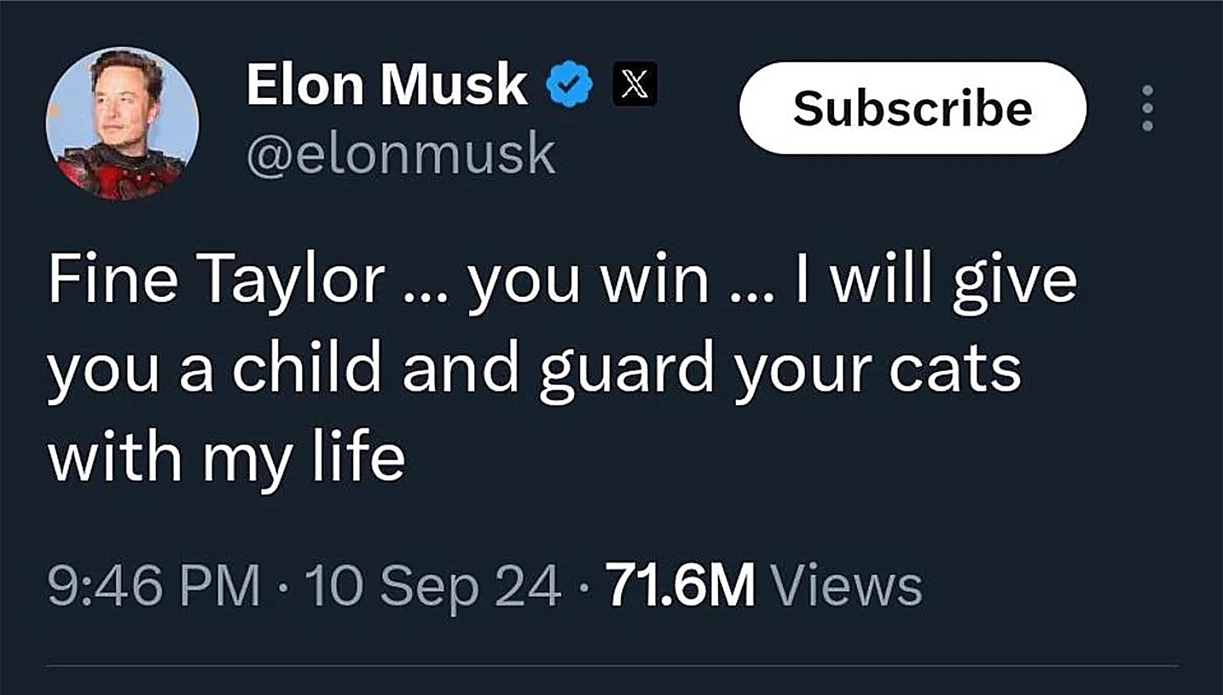Image resolution: width=1223 pixels, height=695 pixels.
Task: Open the three-dot more options menu
Action: click(x=1148, y=108)
